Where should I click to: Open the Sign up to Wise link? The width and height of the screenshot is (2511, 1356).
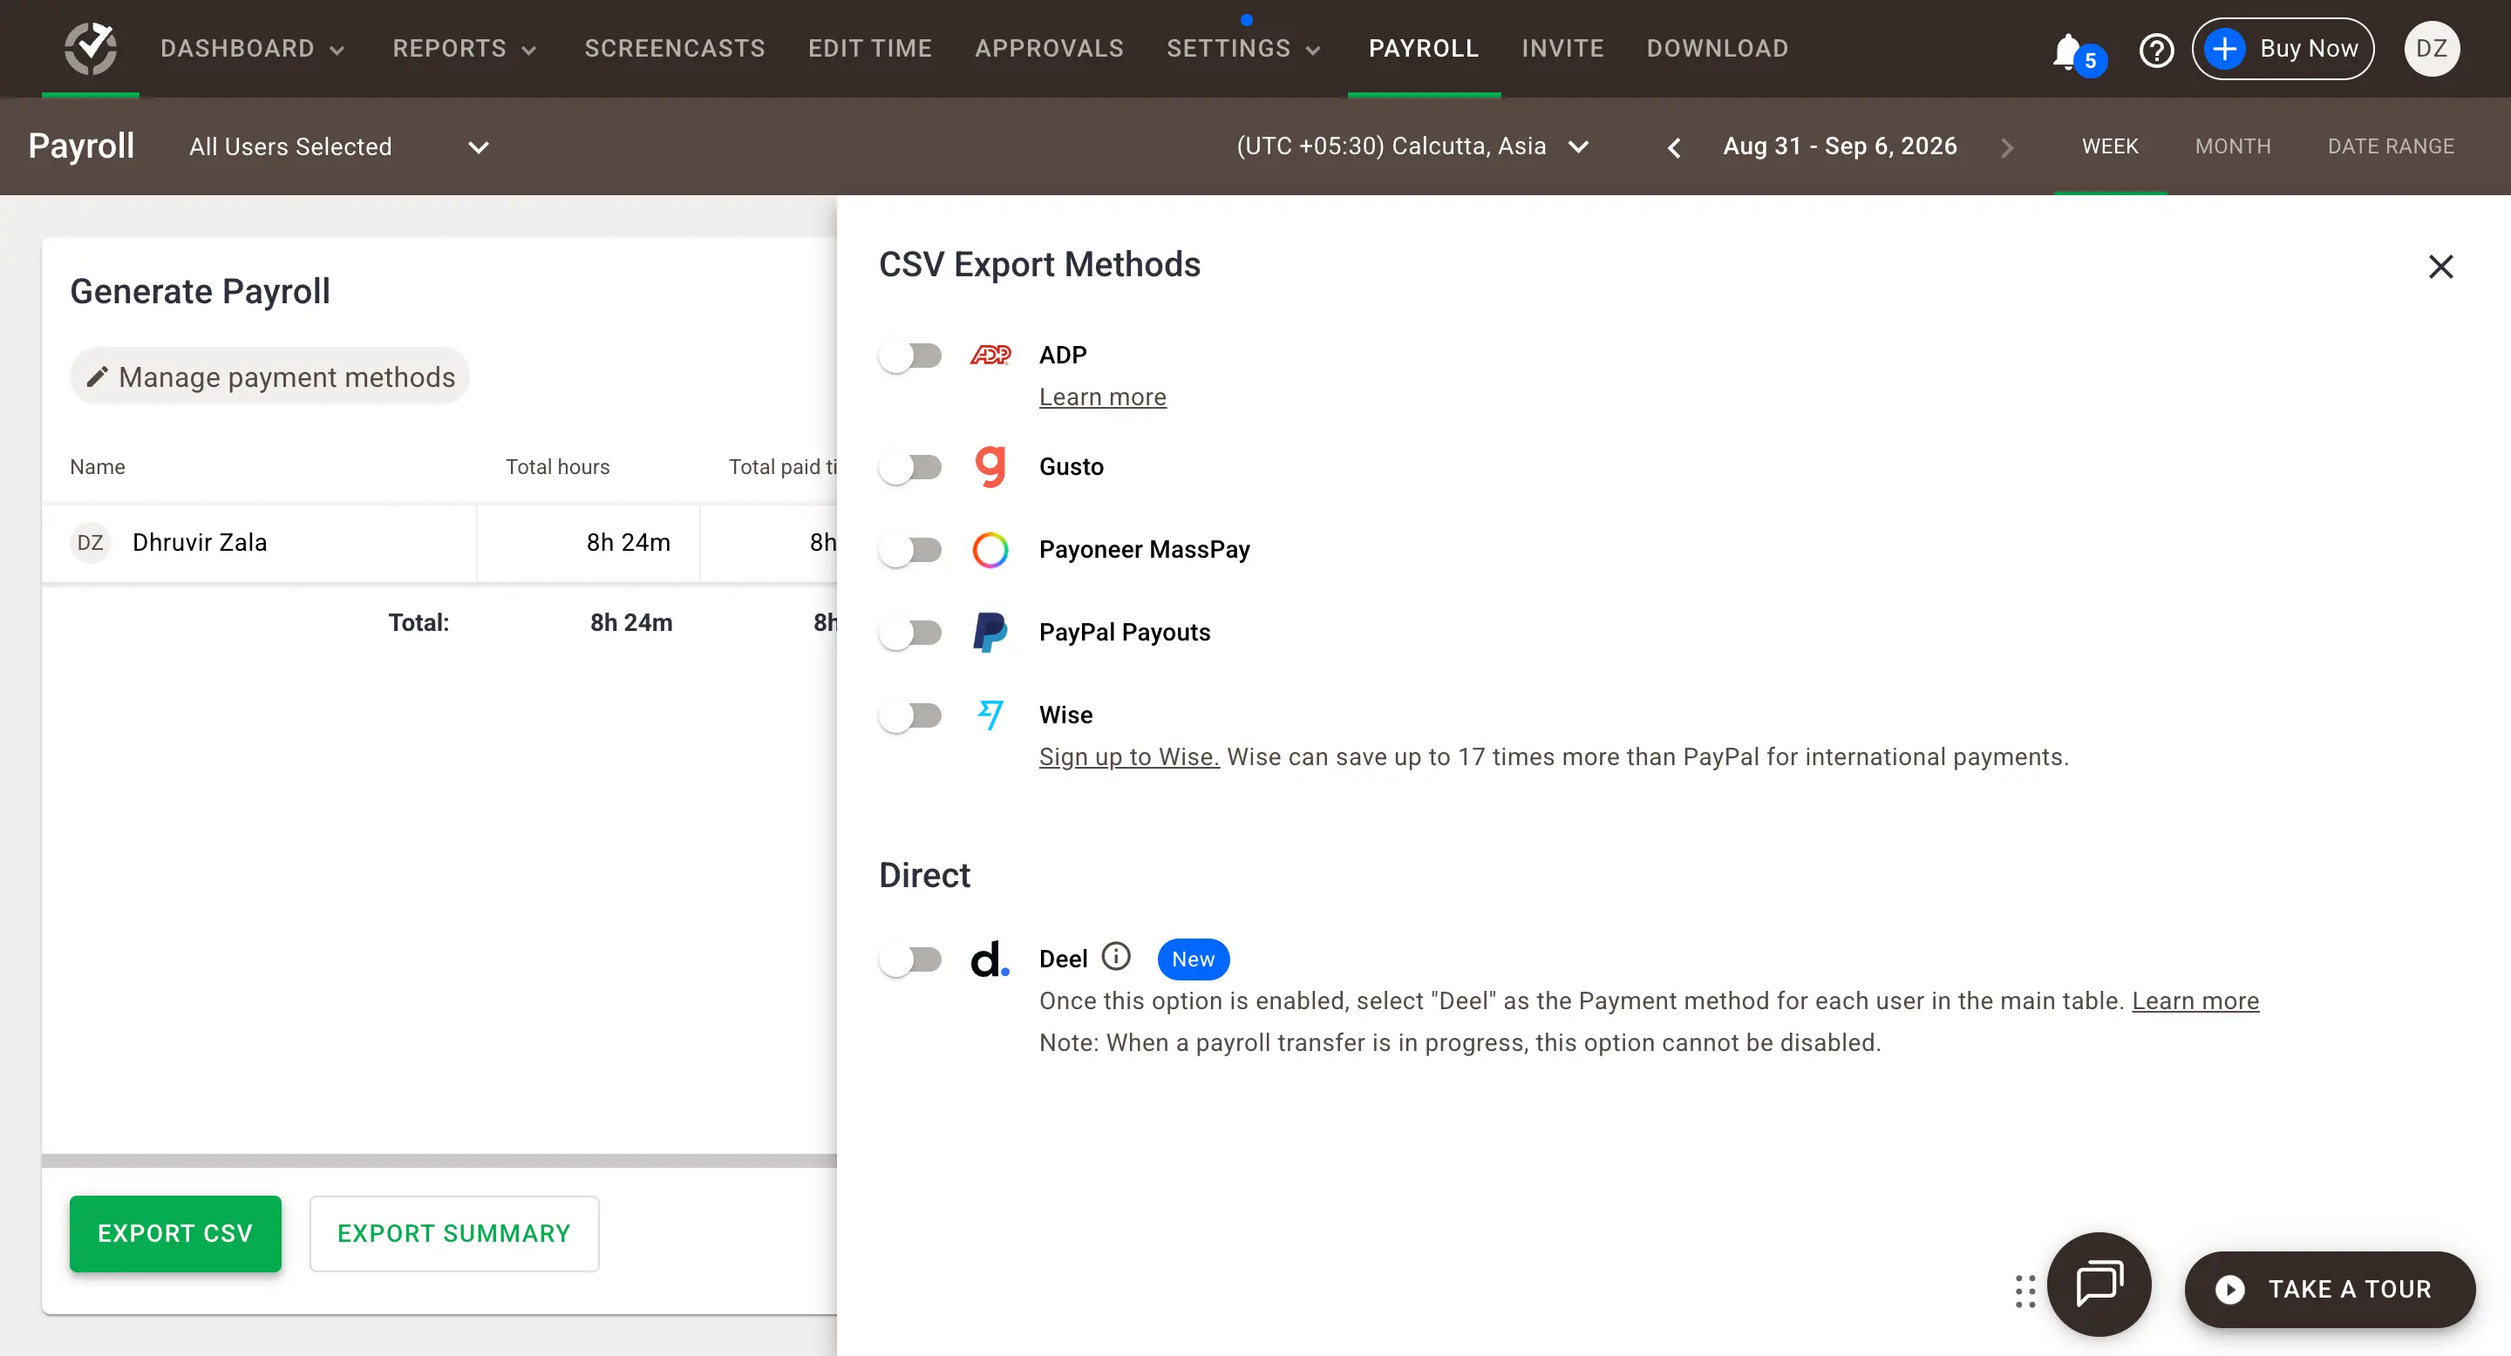pyautogui.click(x=1129, y=757)
